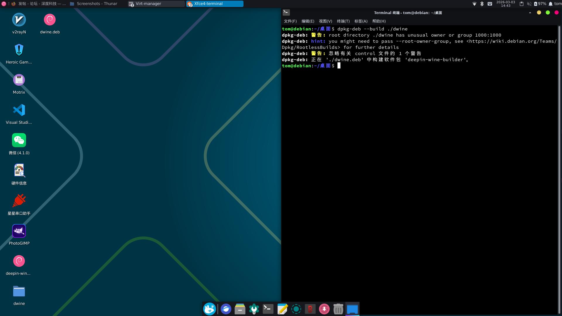This screenshot has width=562, height=316.
Task: Toggle the muted volume tray icon
Action: pyautogui.click(x=529, y=4)
